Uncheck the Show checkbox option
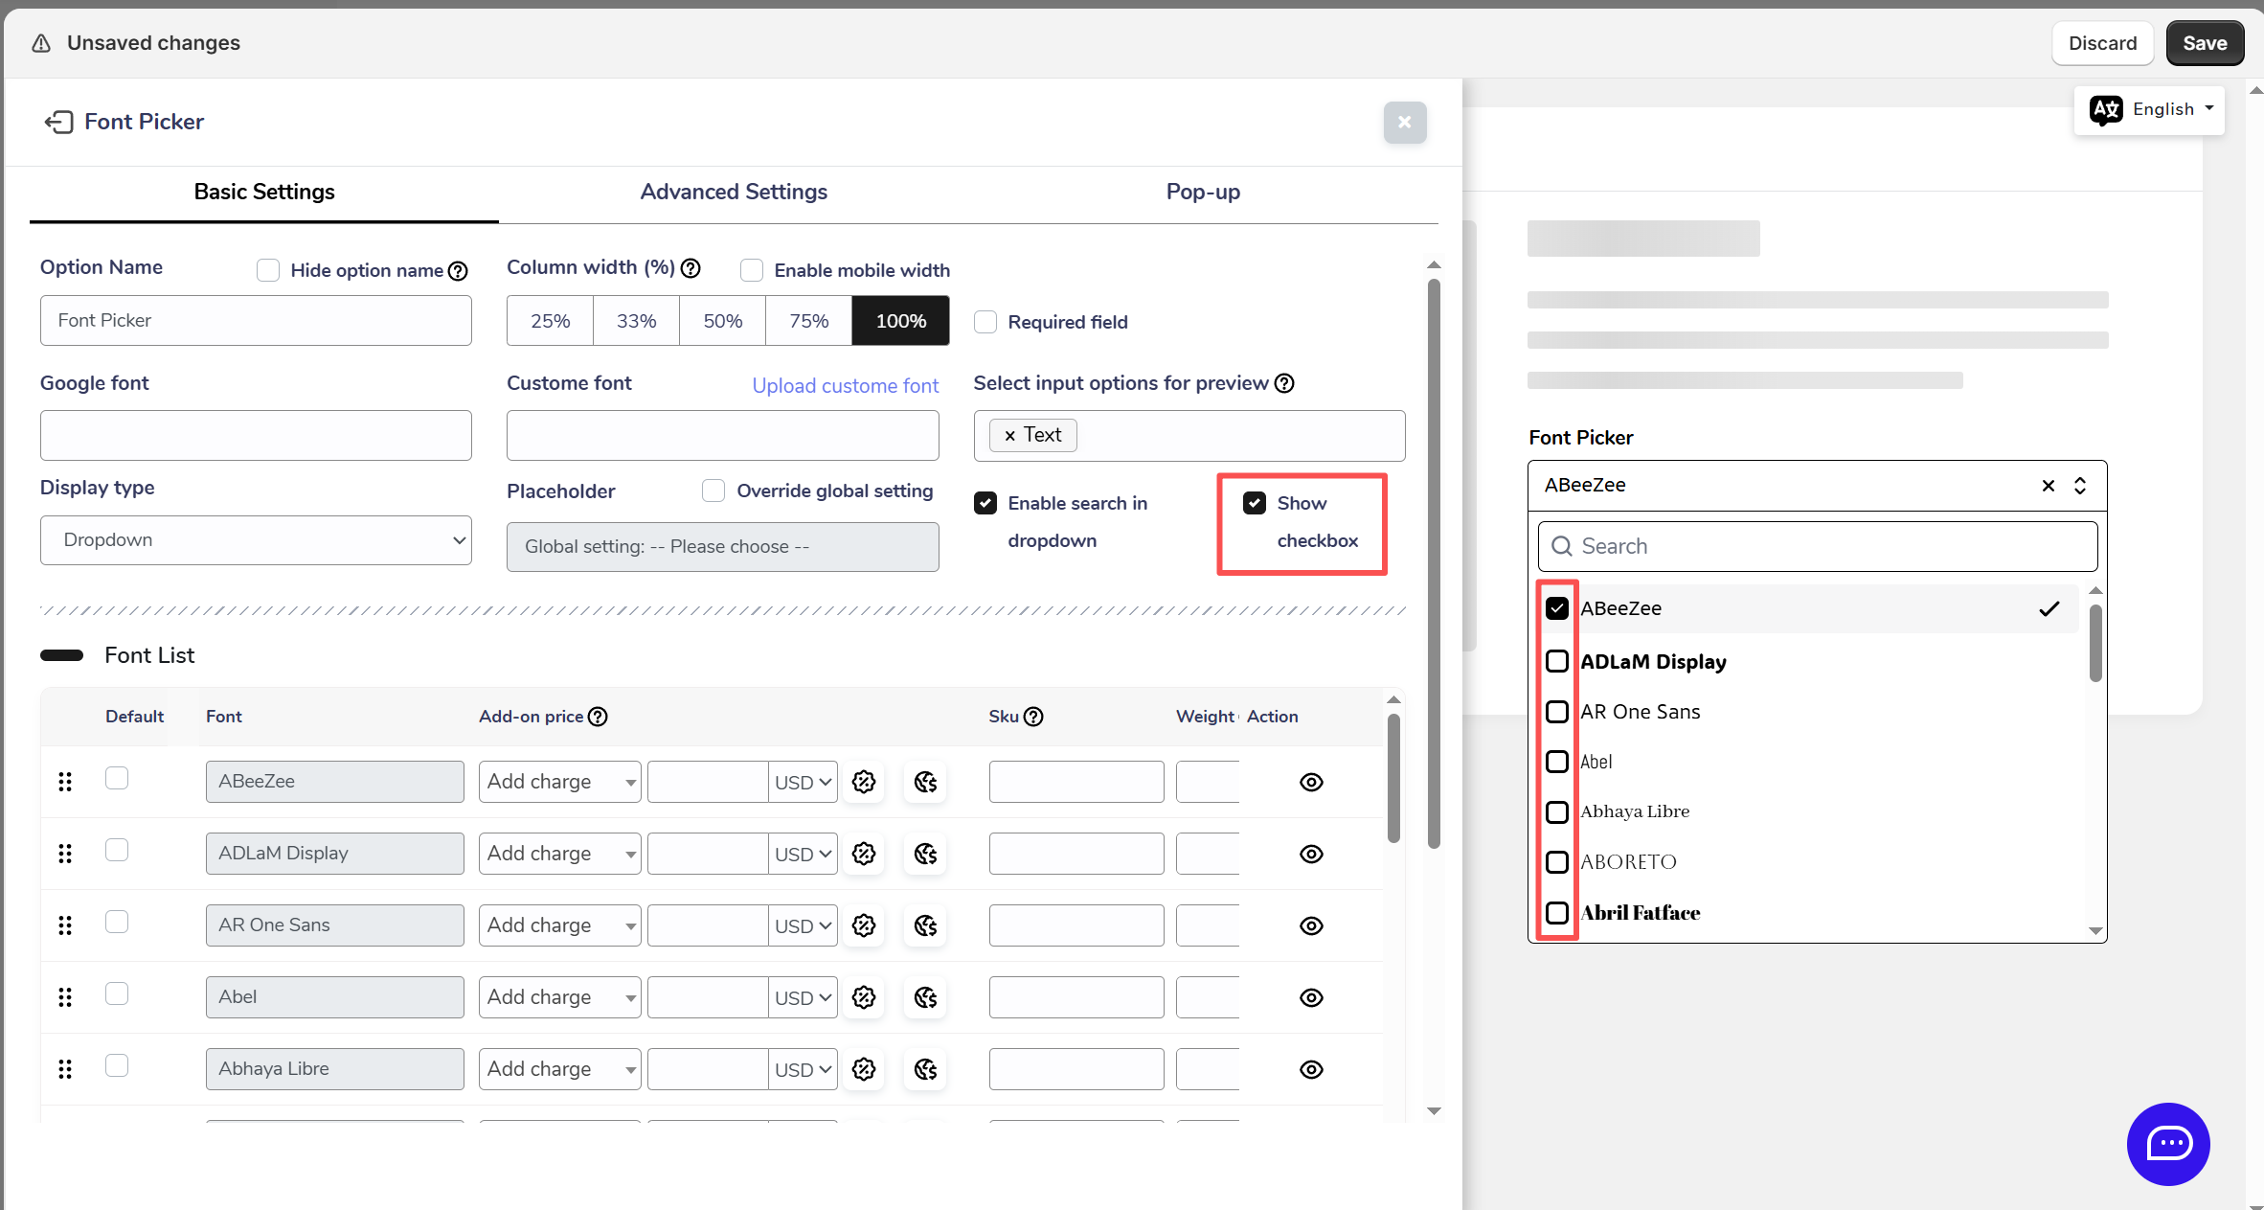The image size is (2264, 1210). tap(1255, 503)
